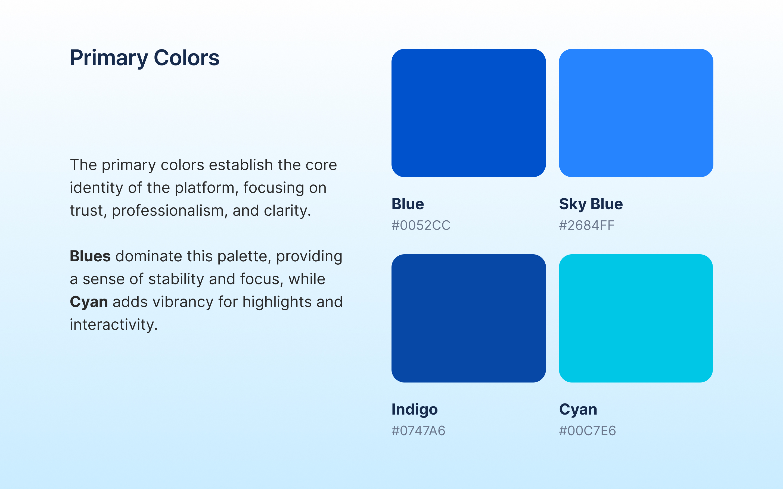Click the text "trust, professionalism, and clarity."
Screen dimensions: 783x489
click(x=190, y=211)
